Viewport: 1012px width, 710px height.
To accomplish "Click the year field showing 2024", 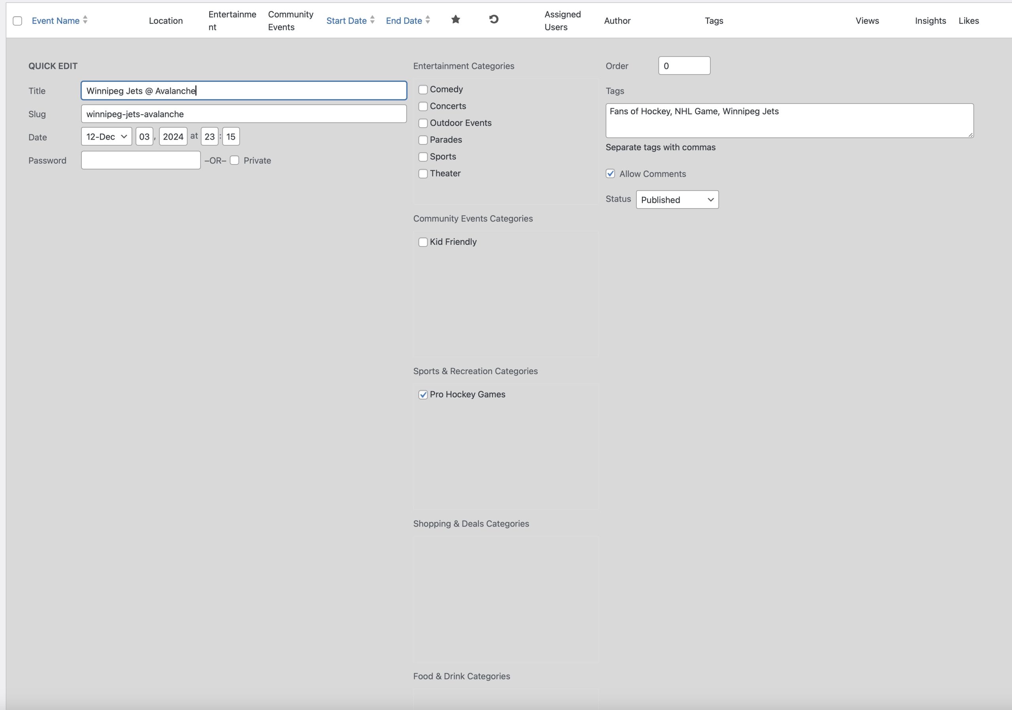I will point(173,137).
